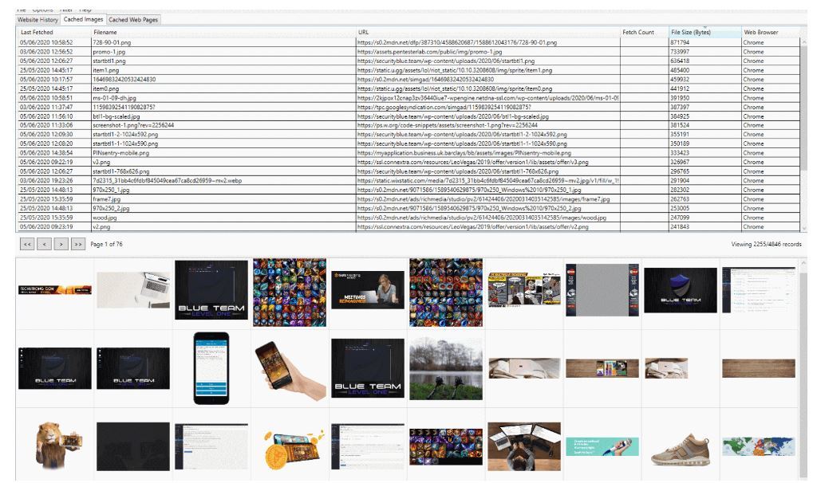The width and height of the screenshot is (817, 483).
Task: Open the Techstrong orange banner thumbnail
Action: pos(55,290)
